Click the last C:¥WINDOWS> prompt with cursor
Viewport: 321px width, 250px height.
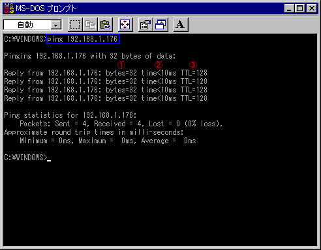pyautogui.click(x=27, y=158)
